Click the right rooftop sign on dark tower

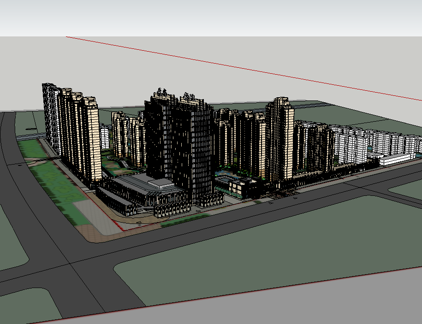(188, 97)
